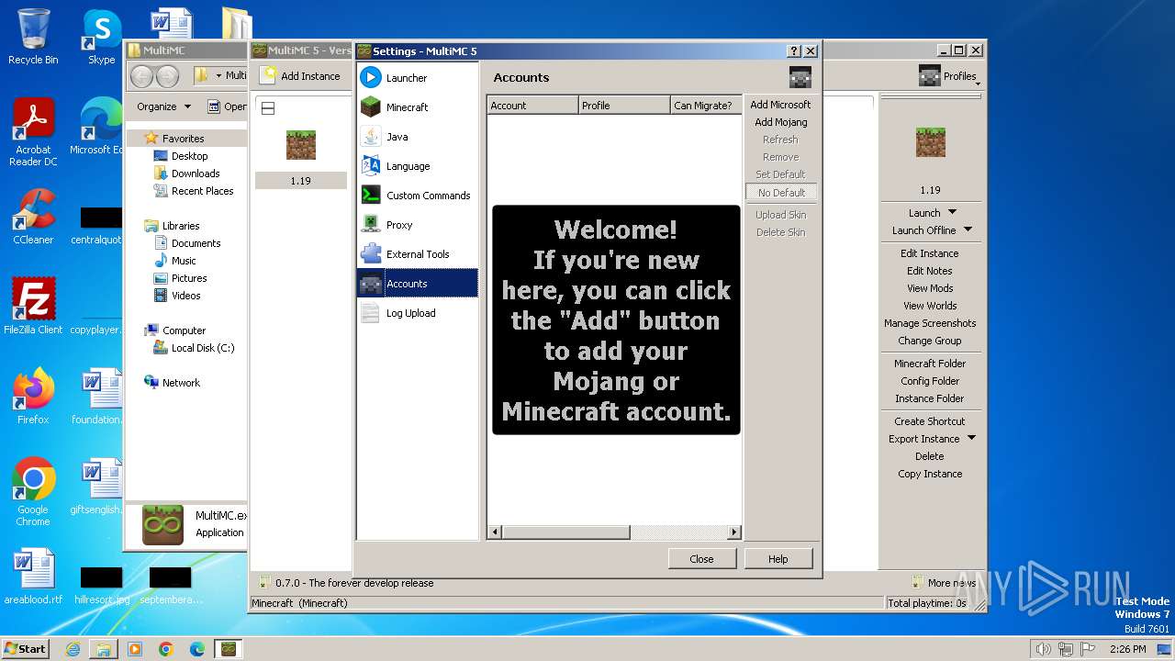Open Firefox desktop icon
Image resolution: width=1175 pixels, height=661 pixels.
click(33, 396)
